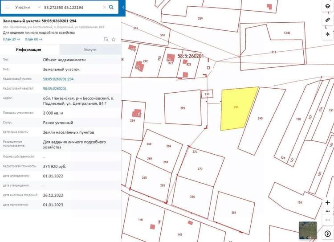Zoom out the map with minus button

pos(328,220)
